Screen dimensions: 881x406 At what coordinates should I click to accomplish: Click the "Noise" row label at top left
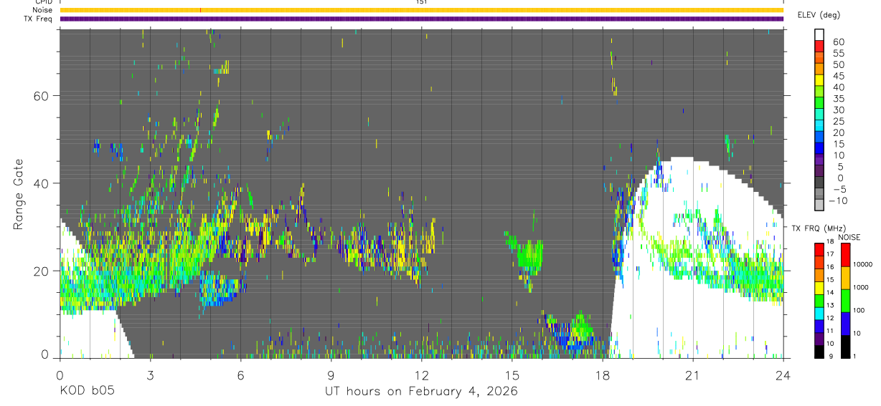click(x=42, y=10)
